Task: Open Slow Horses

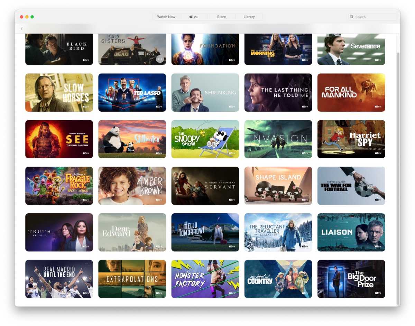Action: coord(59,92)
